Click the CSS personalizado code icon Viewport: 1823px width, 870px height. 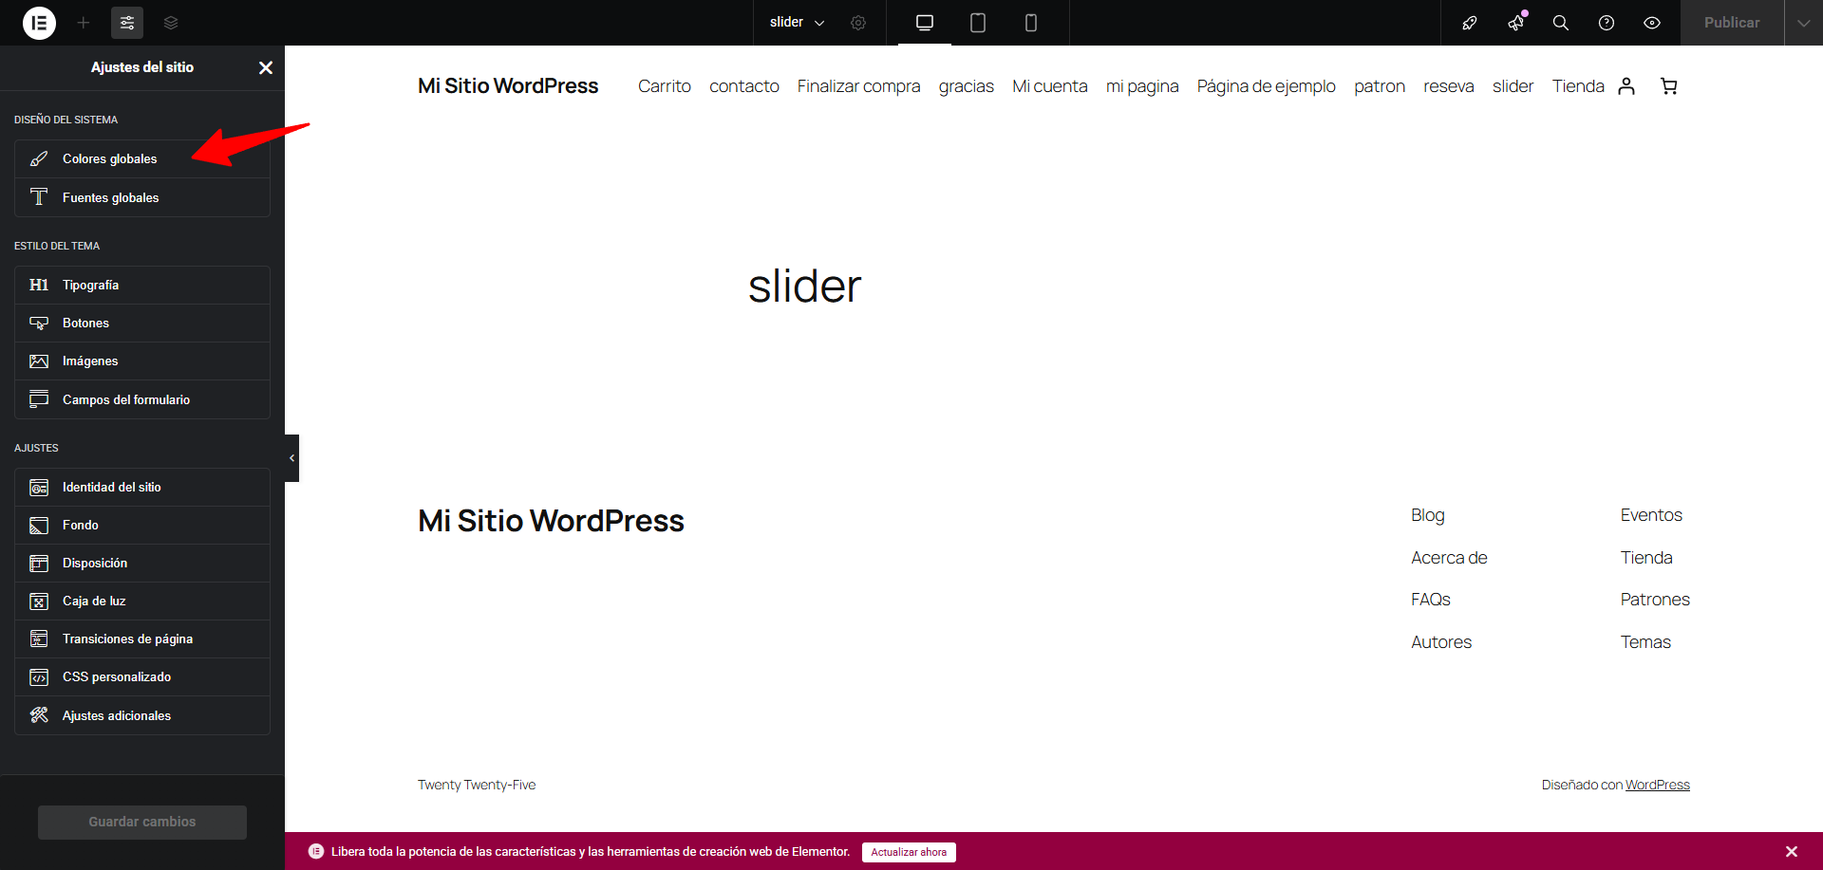point(39,677)
